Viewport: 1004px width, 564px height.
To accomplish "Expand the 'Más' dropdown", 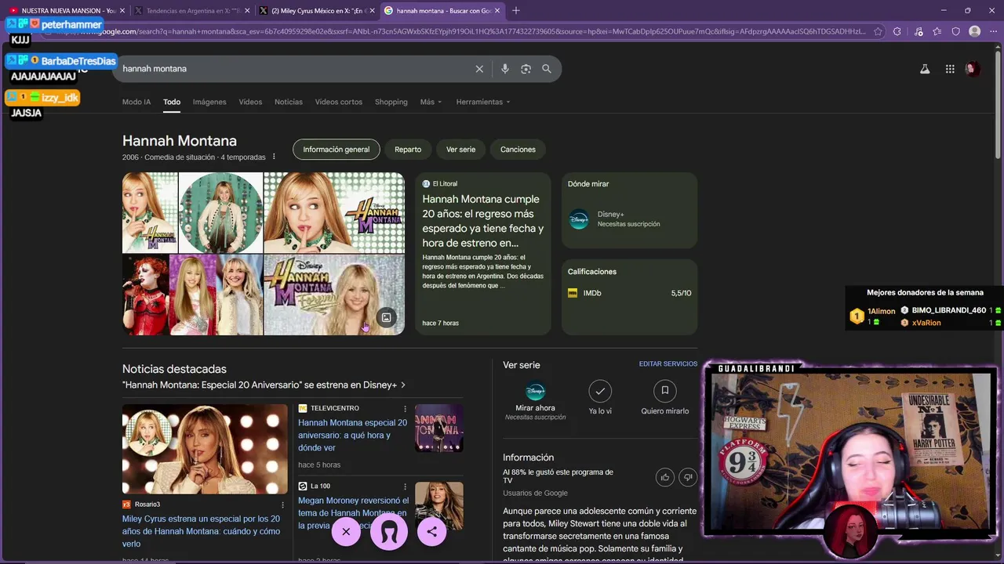I will click(x=431, y=102).
